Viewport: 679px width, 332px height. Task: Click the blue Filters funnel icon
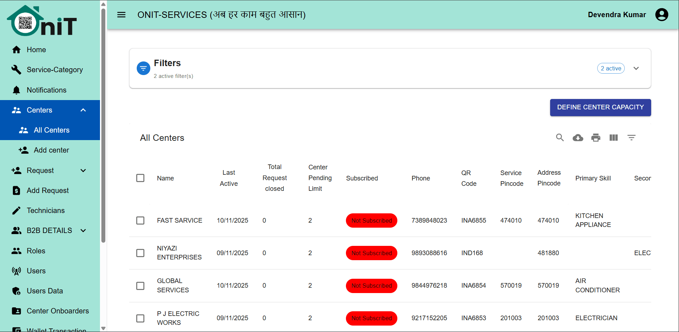[144, 68]
